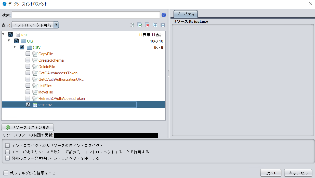This screenshot has width=315, height=178.
Task: Check the CopyFile checkbox
Action: point(28,54)
